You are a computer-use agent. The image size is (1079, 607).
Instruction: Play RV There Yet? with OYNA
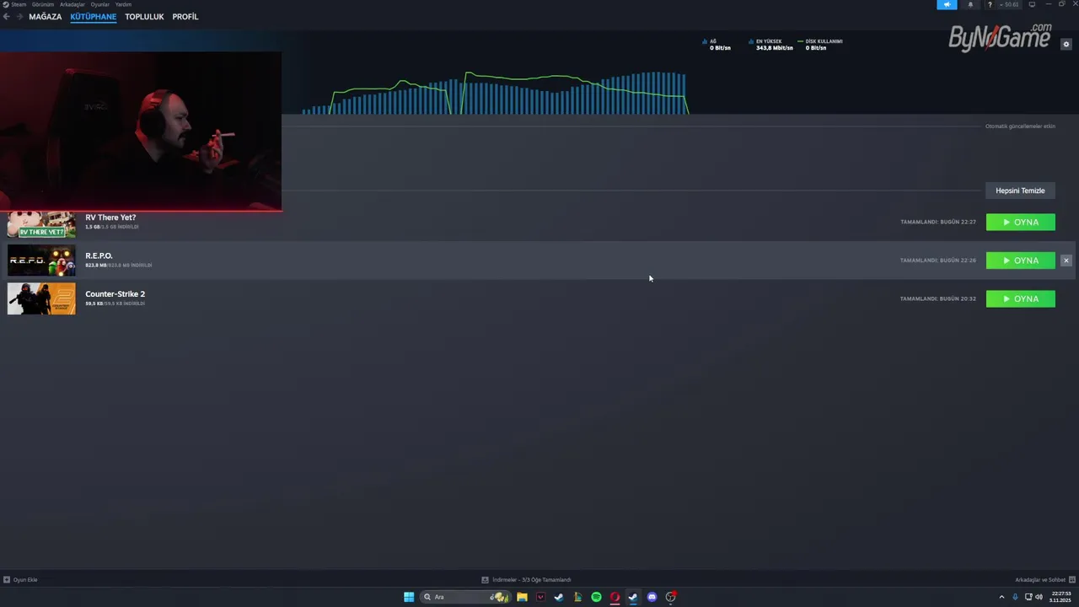pyautogui.click(x=1020, y=223)
